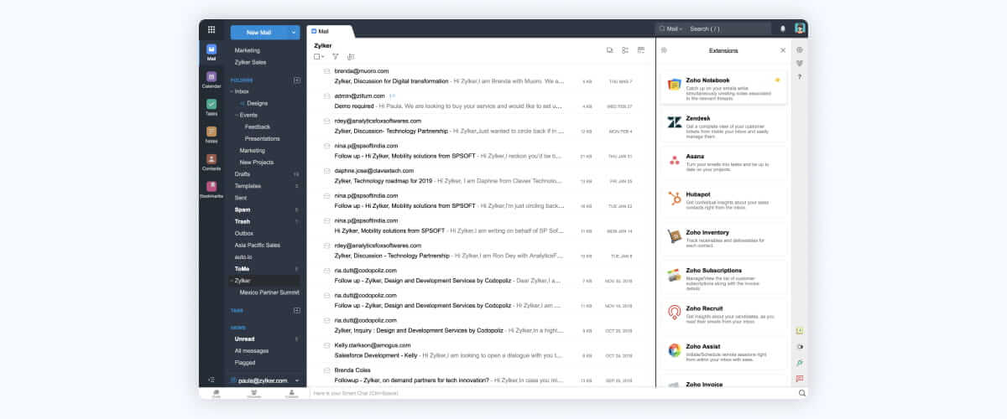Collapse the left sidebar toggle icon
The height and width of the screenshot is (419, 1007).
pyautogui.click(x=211, y=380)
